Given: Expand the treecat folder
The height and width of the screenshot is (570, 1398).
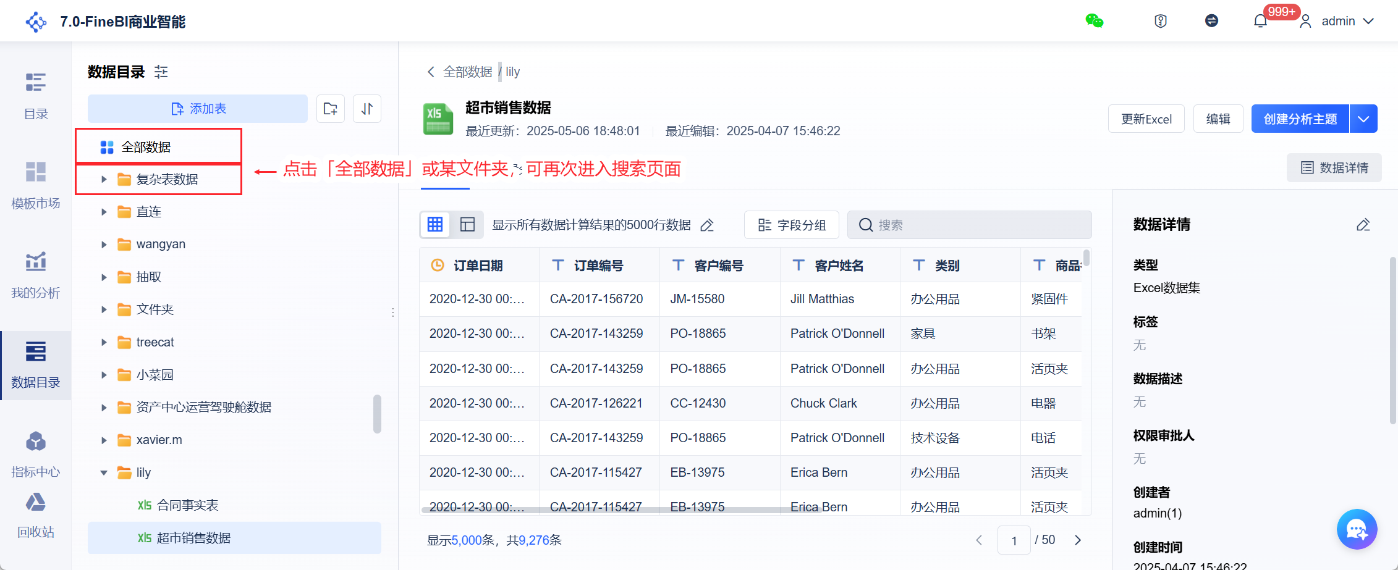Looking at the screenshot, I should (104, 342).
